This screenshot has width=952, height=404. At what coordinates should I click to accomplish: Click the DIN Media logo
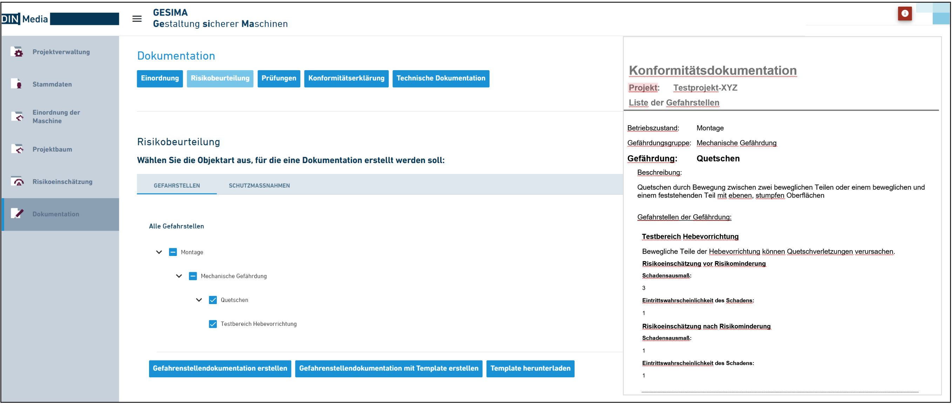tap(25, 19)
